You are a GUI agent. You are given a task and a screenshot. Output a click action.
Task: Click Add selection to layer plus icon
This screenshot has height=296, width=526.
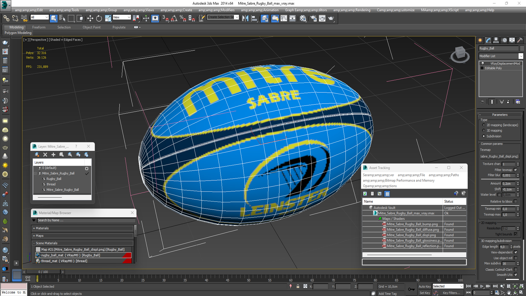point(53,155)
